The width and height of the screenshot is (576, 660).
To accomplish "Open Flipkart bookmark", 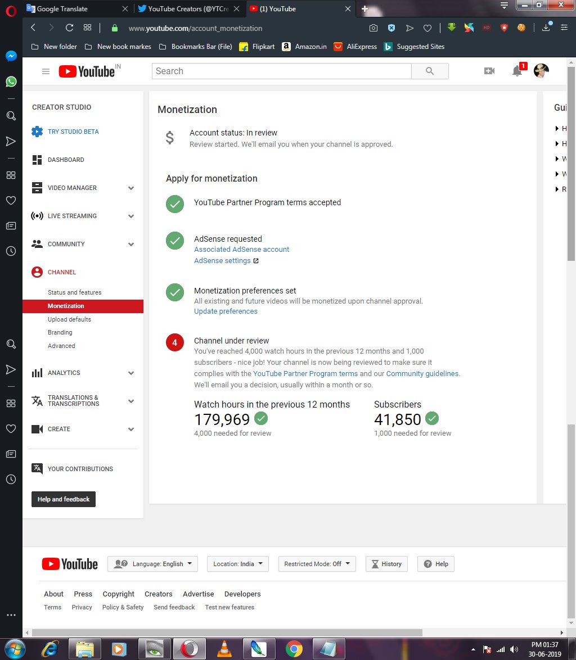I will coord(257,47).
